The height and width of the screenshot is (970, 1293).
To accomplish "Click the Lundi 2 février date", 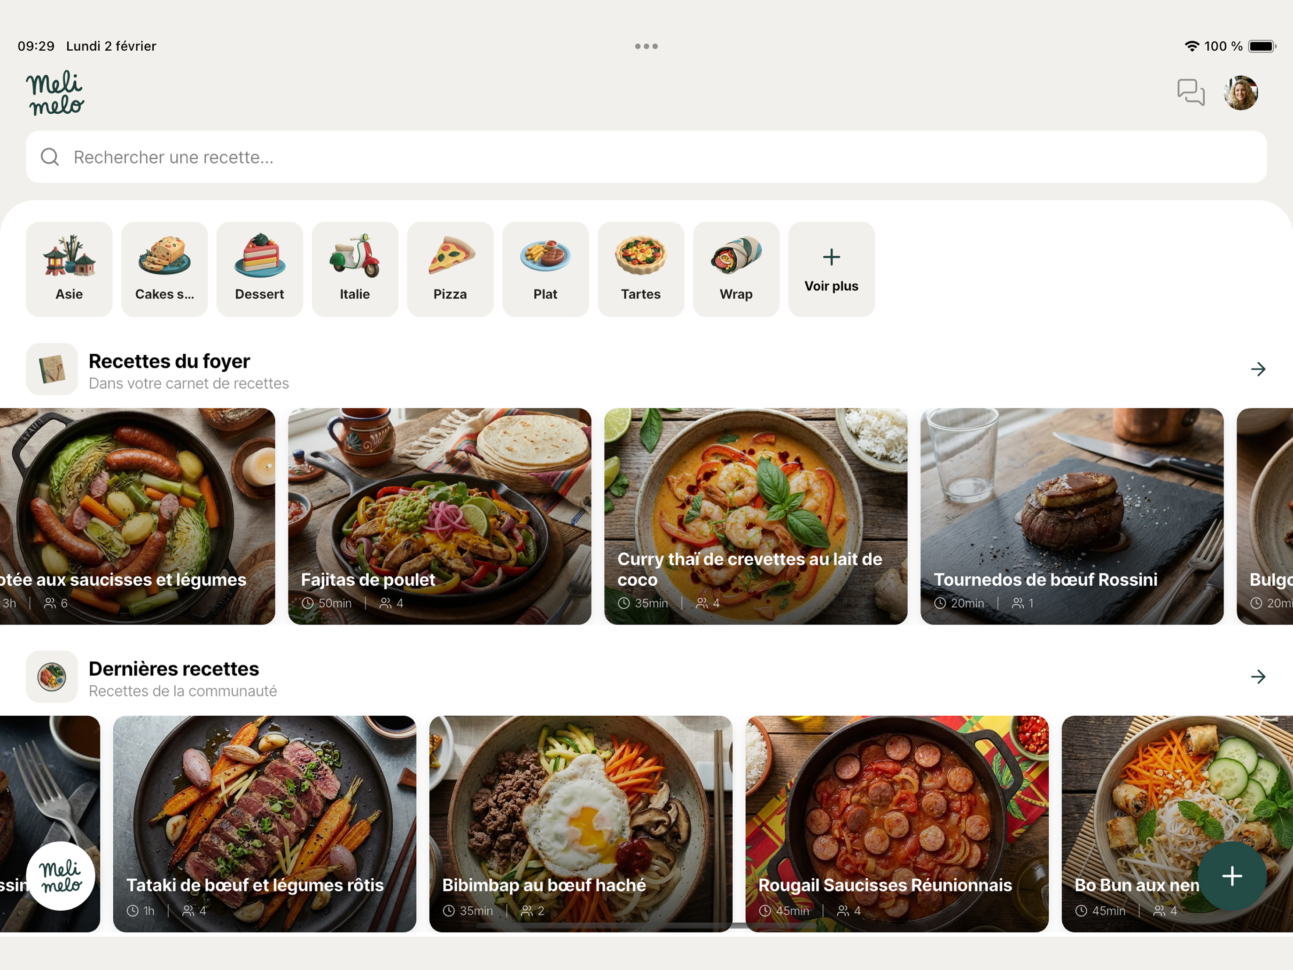I will (x=111, y=46).
